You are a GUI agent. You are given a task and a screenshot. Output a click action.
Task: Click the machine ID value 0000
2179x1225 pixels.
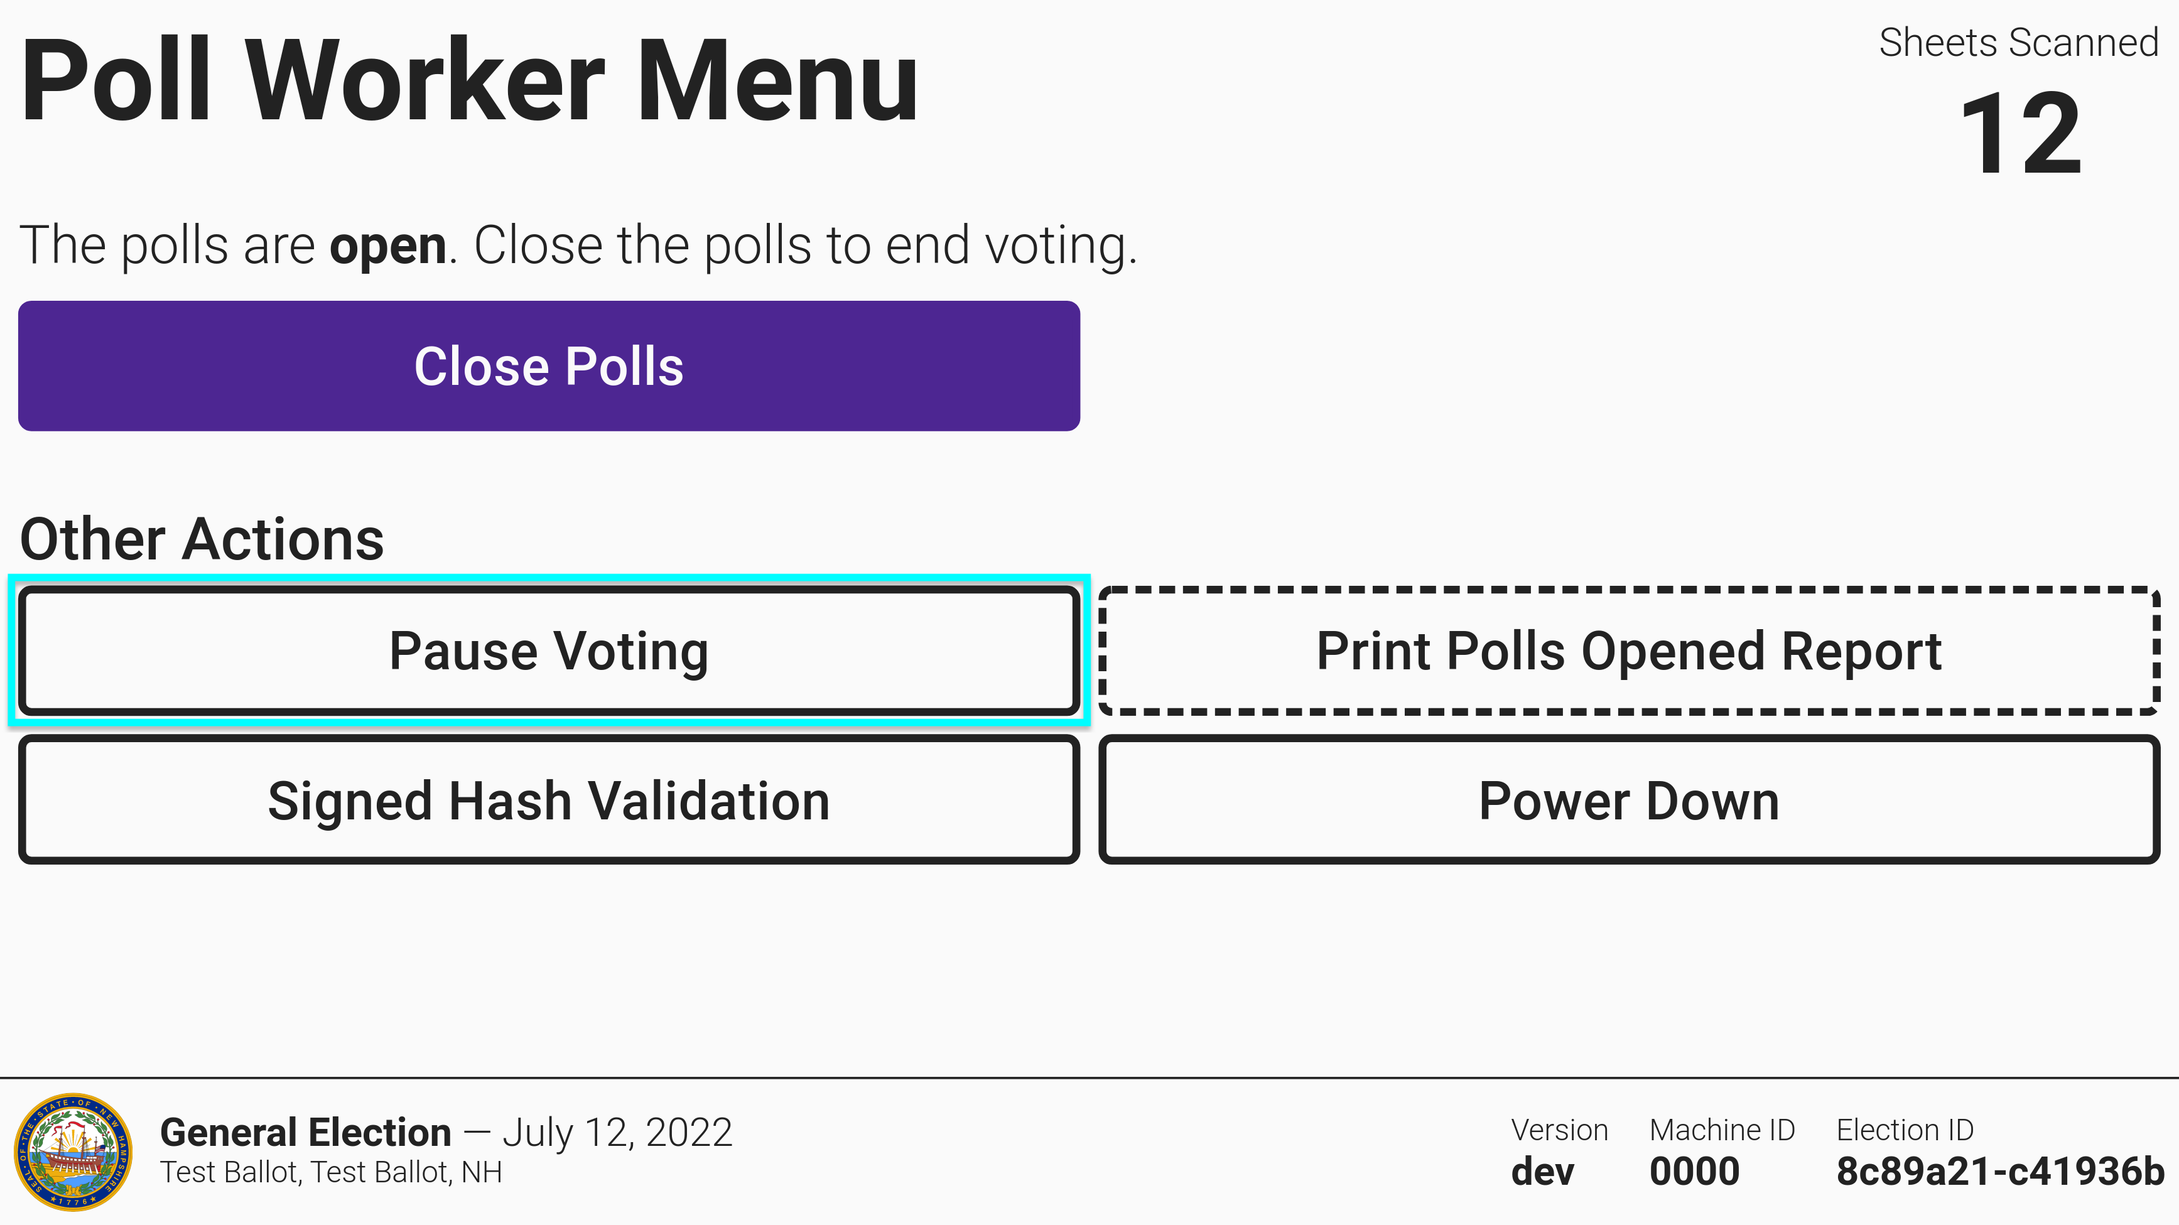coord(1694,1172)
